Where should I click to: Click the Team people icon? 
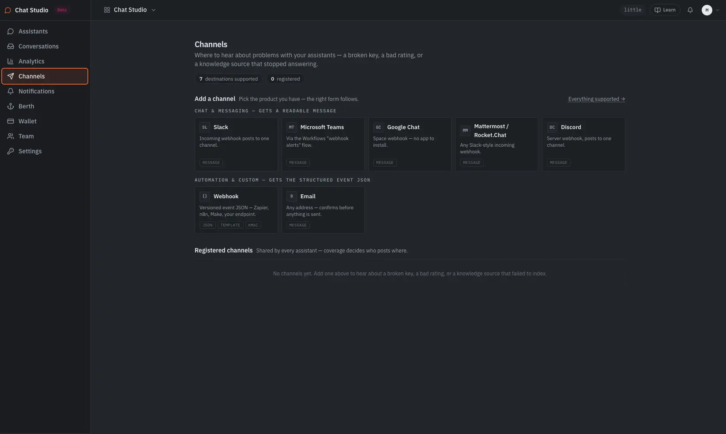11,136
